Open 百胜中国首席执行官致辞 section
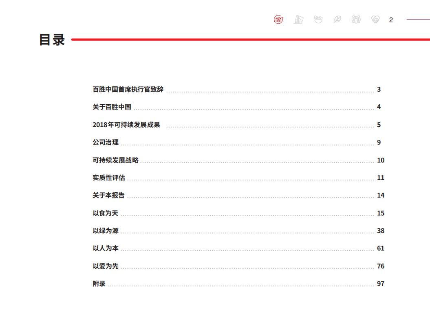 [x=128, y=89]
